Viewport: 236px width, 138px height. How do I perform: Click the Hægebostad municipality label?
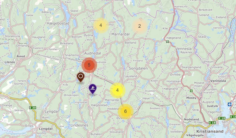58,23
